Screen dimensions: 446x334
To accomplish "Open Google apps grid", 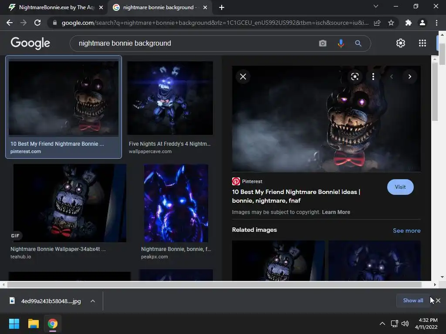I will click(x=422, y=43).
